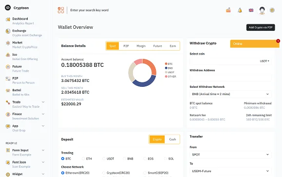Select the USDT trending radio button
The image size is (282, 177).
pyautogui.click(x=104, y=158)
